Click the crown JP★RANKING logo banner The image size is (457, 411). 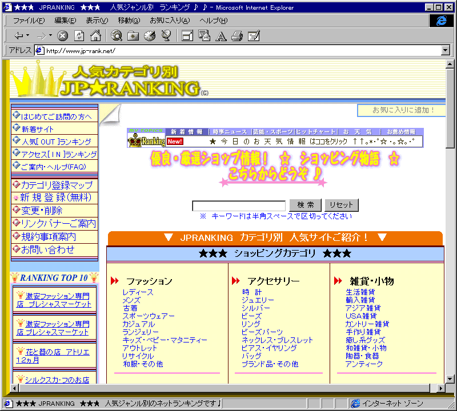[110, 79]
